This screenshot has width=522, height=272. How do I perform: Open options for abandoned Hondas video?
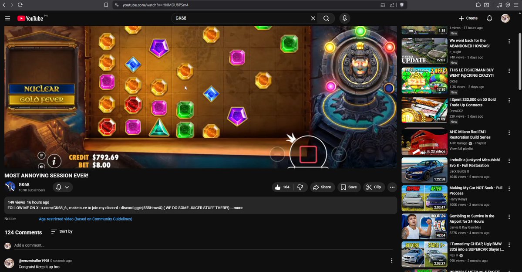coord(509,41)
